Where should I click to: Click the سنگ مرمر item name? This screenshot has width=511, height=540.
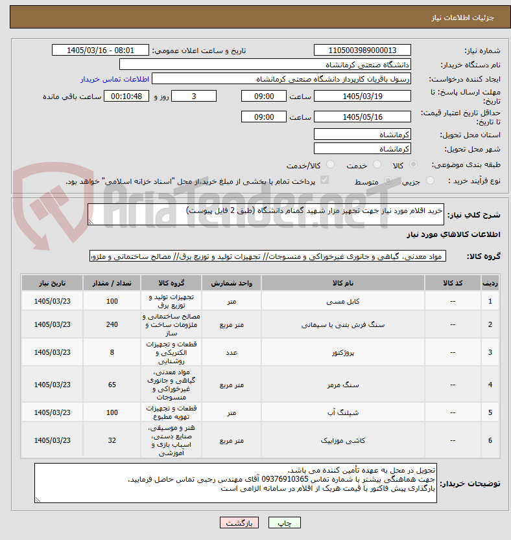343,385
